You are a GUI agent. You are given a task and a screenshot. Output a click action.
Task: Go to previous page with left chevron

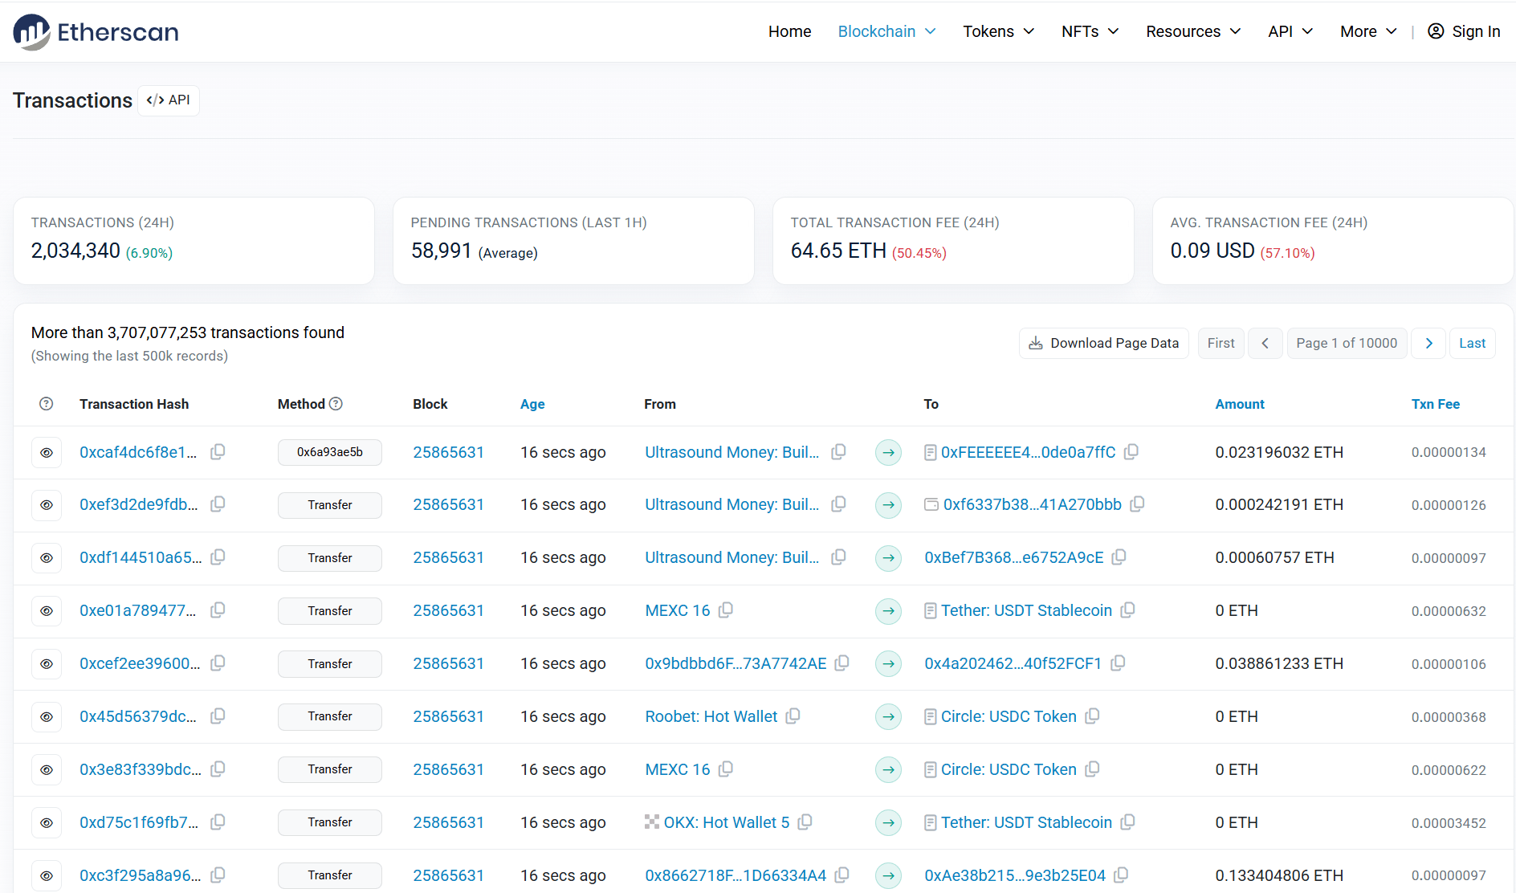(x=1265, y=343)
